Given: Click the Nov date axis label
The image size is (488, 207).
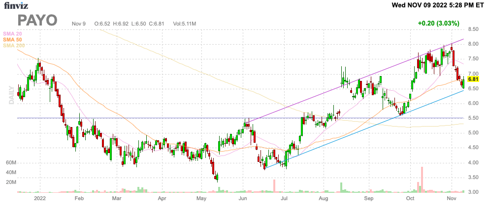Looking at the screenshot, I should [x=451, y=198].
